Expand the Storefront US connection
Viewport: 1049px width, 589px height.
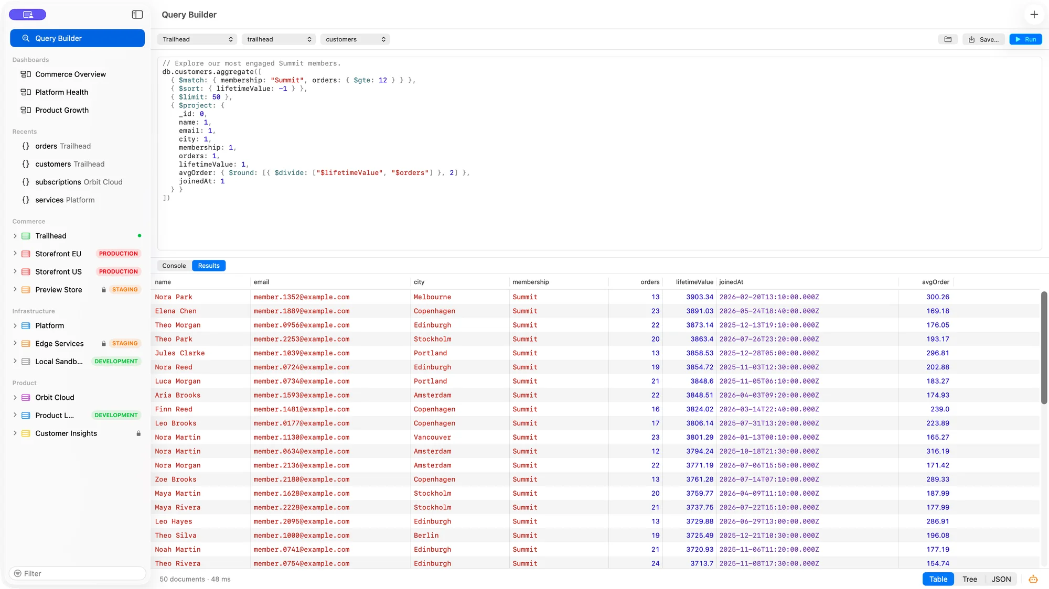(15, 271)
